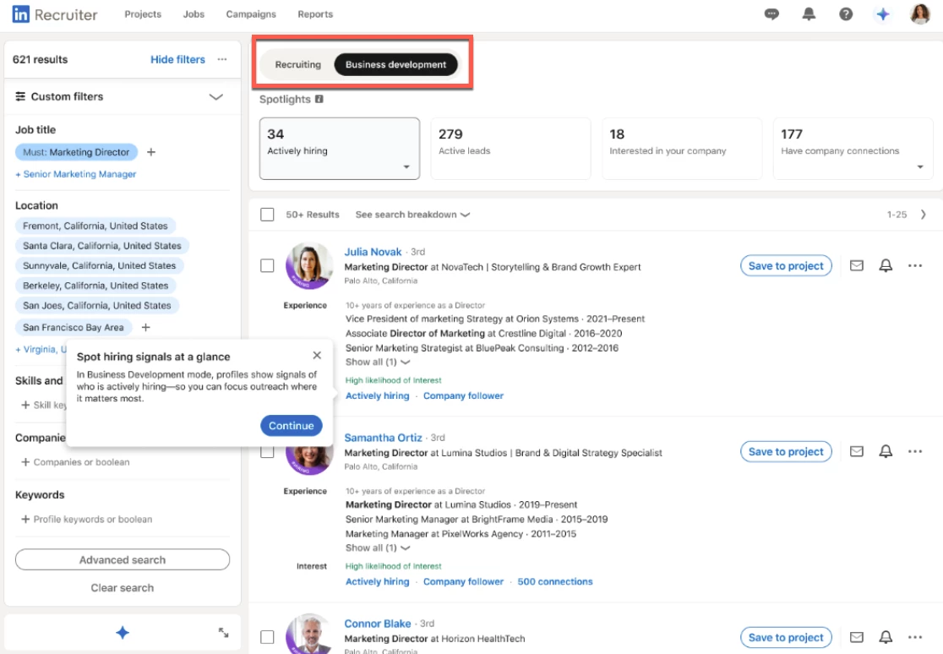Add suggested Senior Marketing Manager title

76,174
